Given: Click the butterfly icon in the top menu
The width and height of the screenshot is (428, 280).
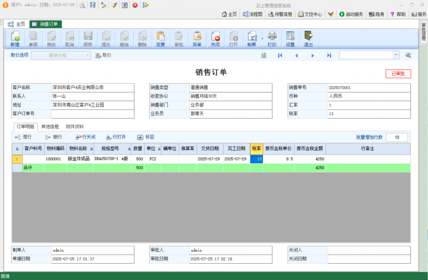Looking at the screenshot, I should tap(331, 14).
